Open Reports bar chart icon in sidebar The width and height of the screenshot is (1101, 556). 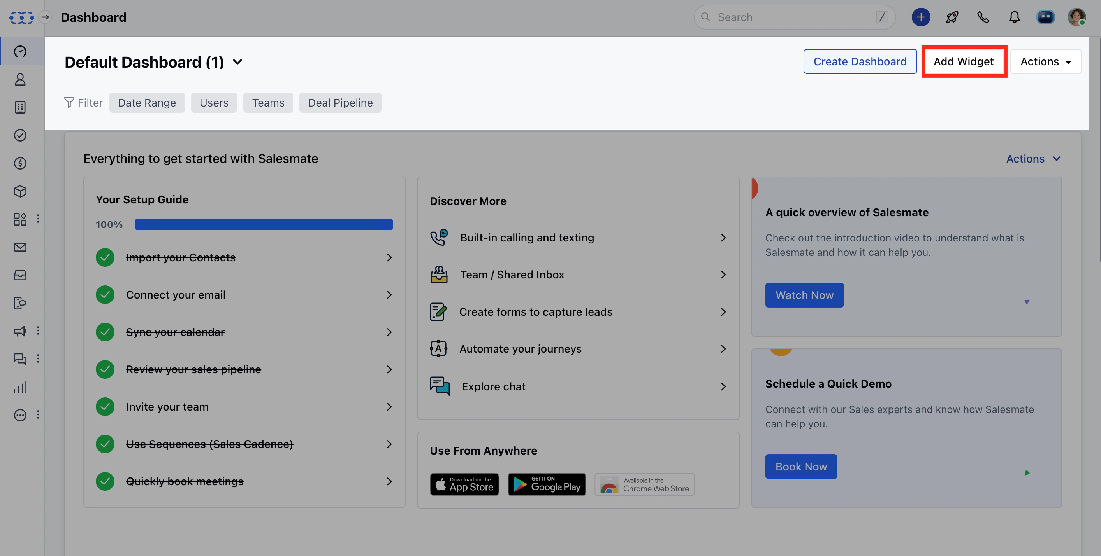(x=20, y=387)
